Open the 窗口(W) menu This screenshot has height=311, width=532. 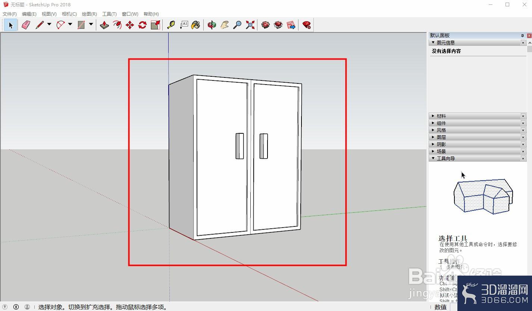[130, 14]
